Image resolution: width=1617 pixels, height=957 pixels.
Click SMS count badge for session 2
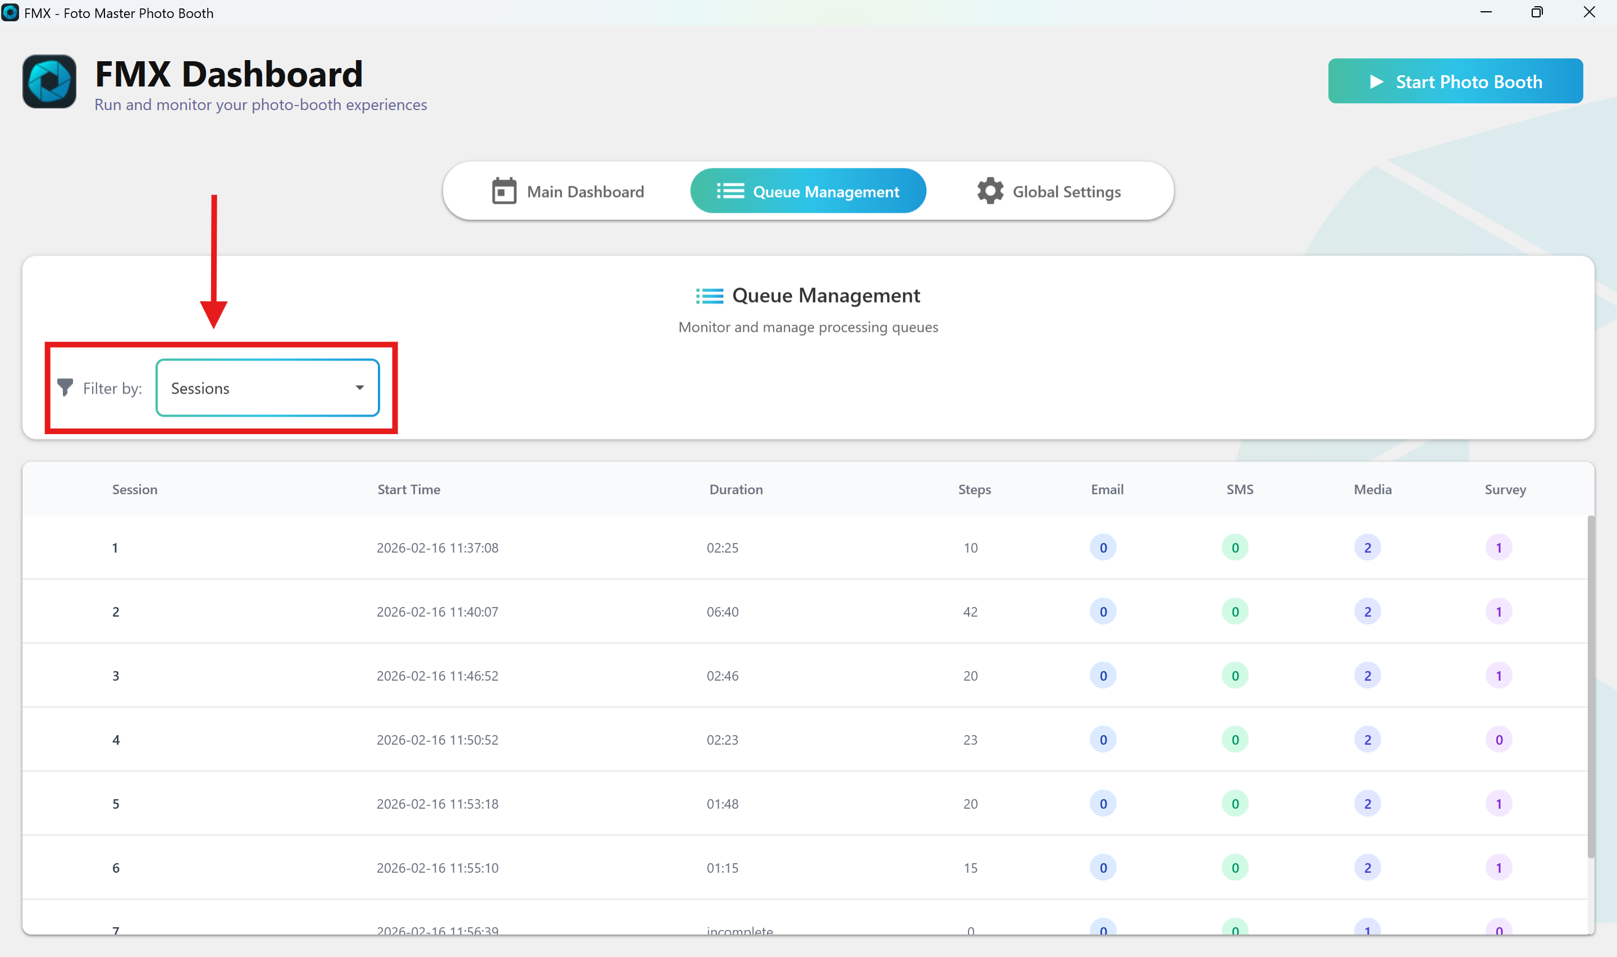(1235, 612)
